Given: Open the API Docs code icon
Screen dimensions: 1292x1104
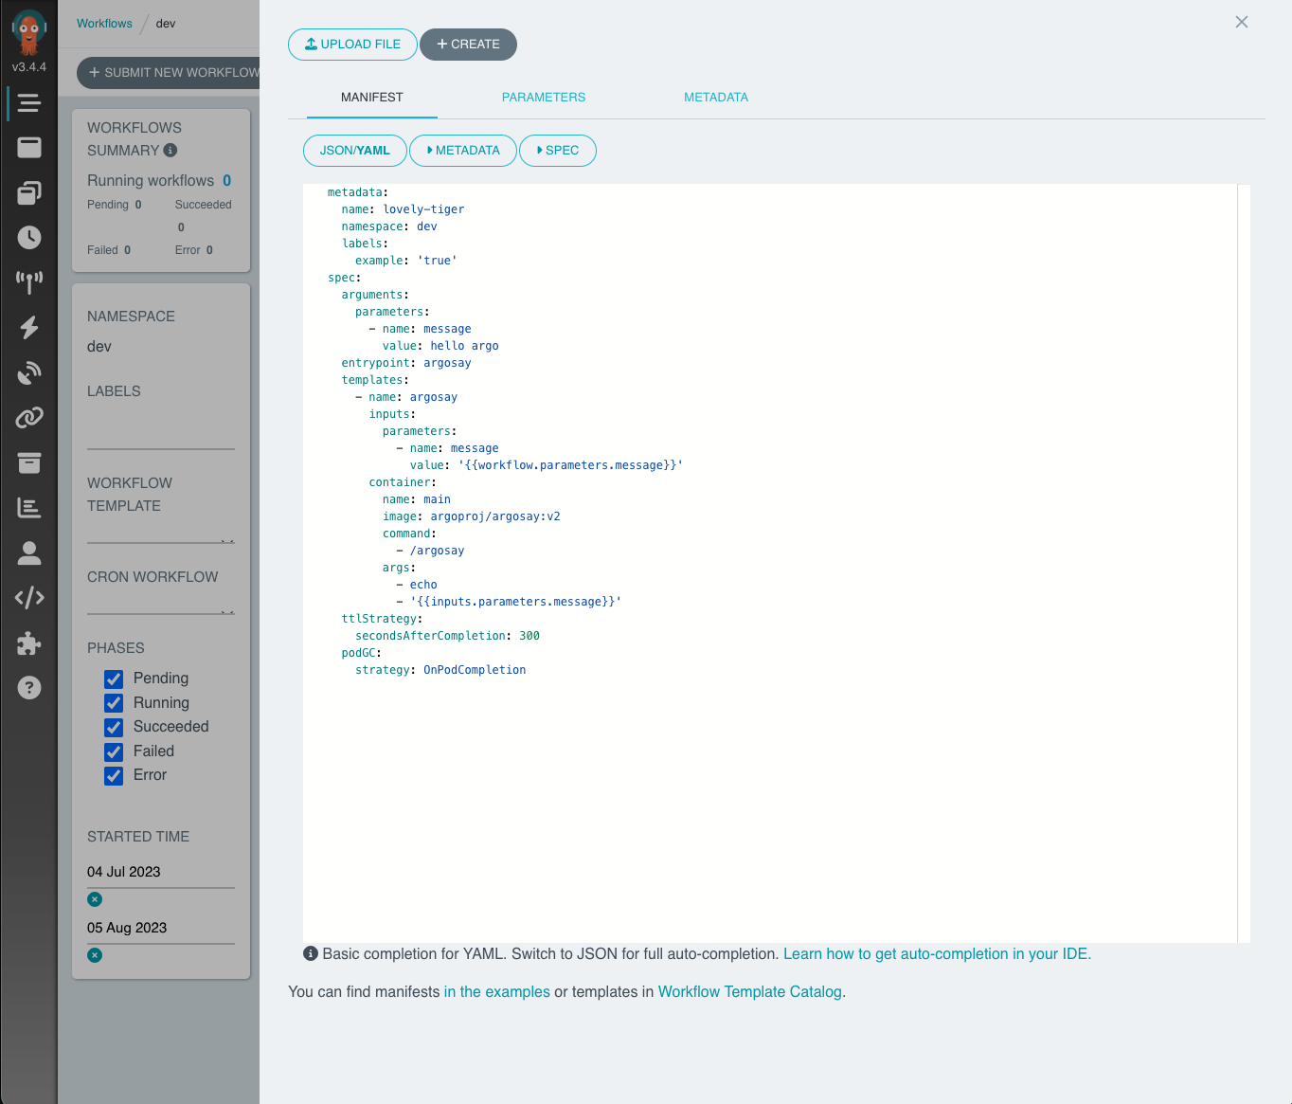Looking at the screenshot, I should click(x=29, y=597).
